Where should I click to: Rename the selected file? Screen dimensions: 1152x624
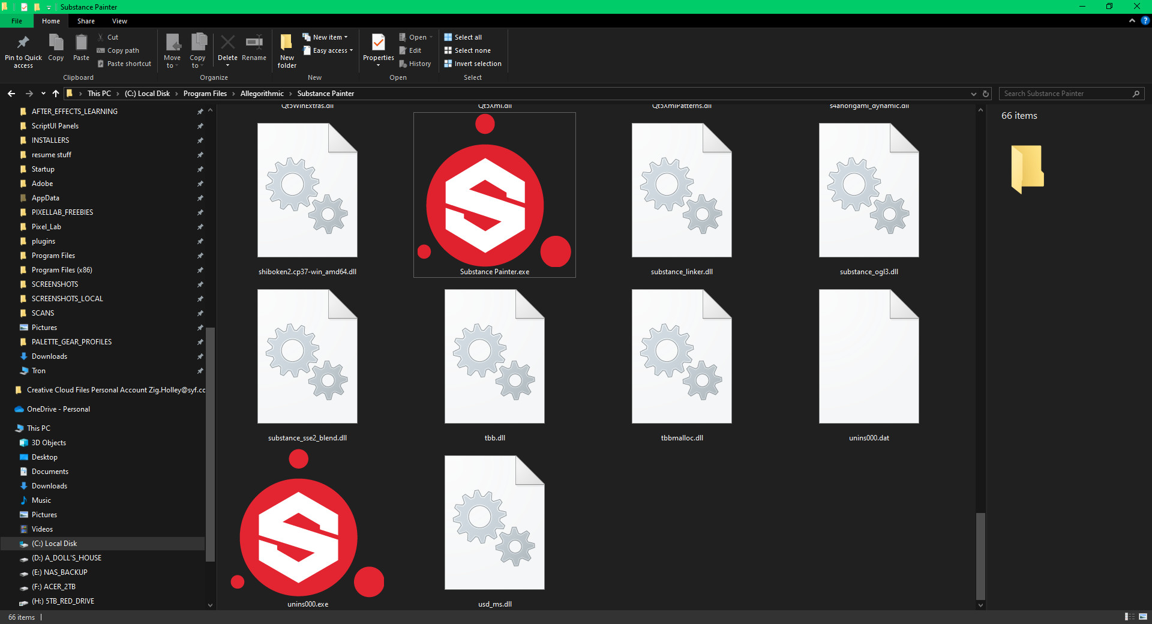254,47
